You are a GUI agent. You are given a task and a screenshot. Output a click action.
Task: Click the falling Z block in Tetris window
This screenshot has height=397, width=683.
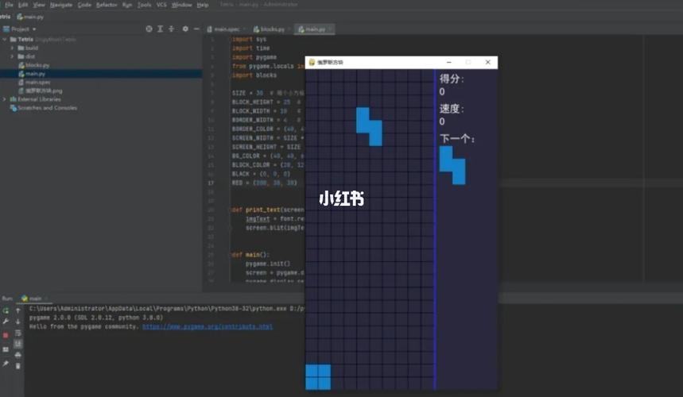[x=369, y=126]
